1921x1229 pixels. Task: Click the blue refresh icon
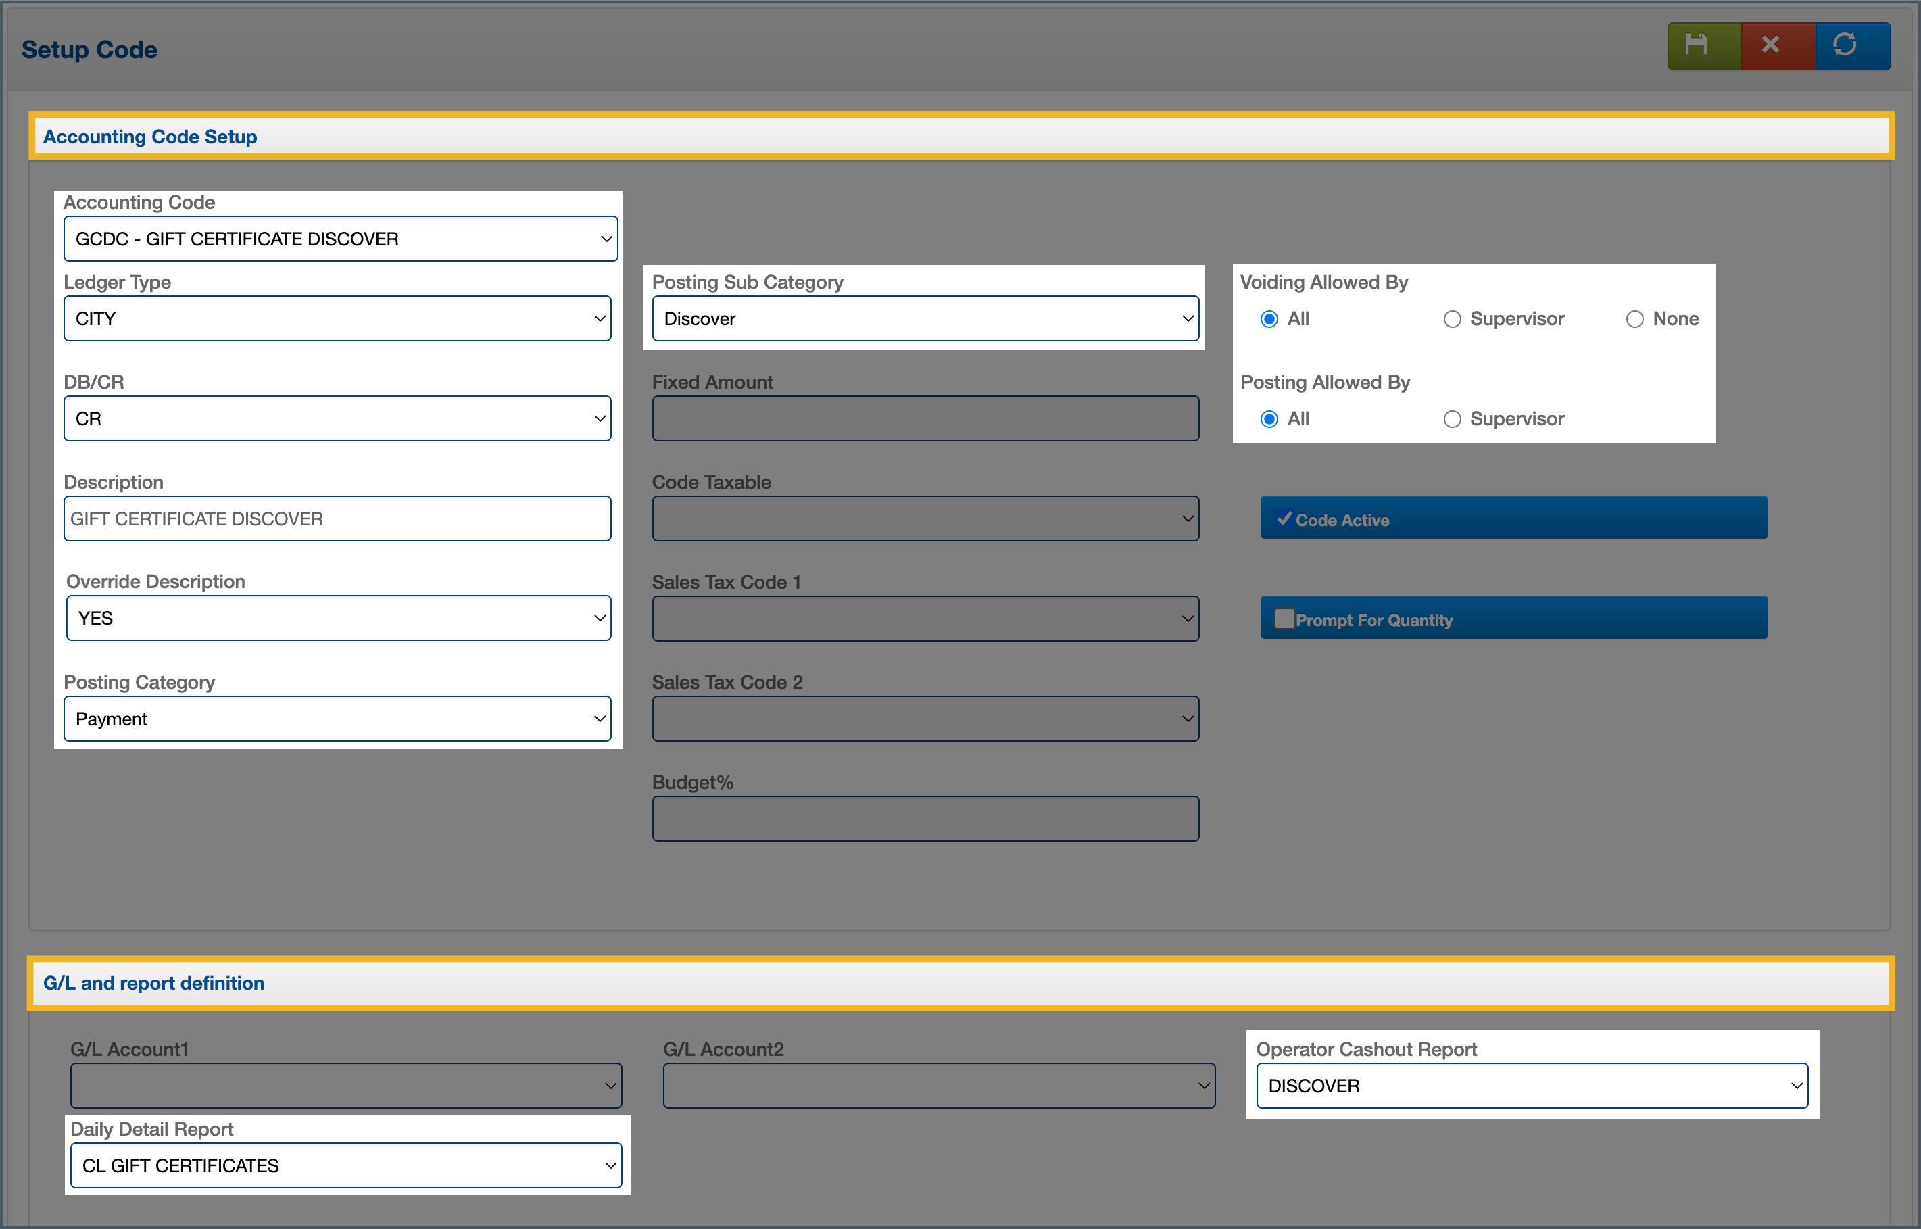point(1845,45)
